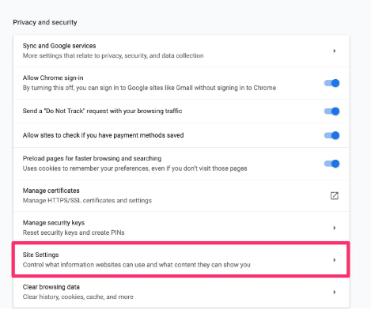Click the Site Settings arrow
The image size is (371, 310).
(335, 260)
